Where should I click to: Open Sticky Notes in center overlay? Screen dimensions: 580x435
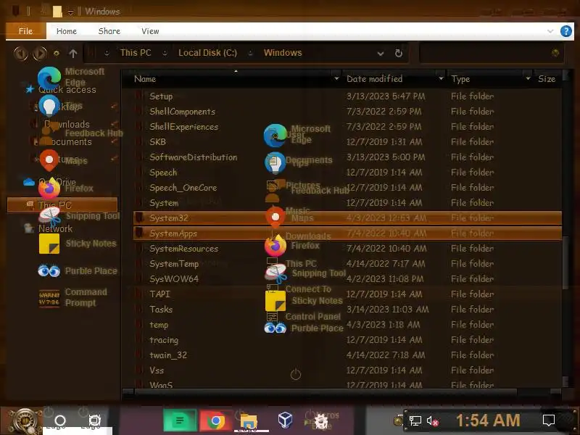tap(275, 301)
